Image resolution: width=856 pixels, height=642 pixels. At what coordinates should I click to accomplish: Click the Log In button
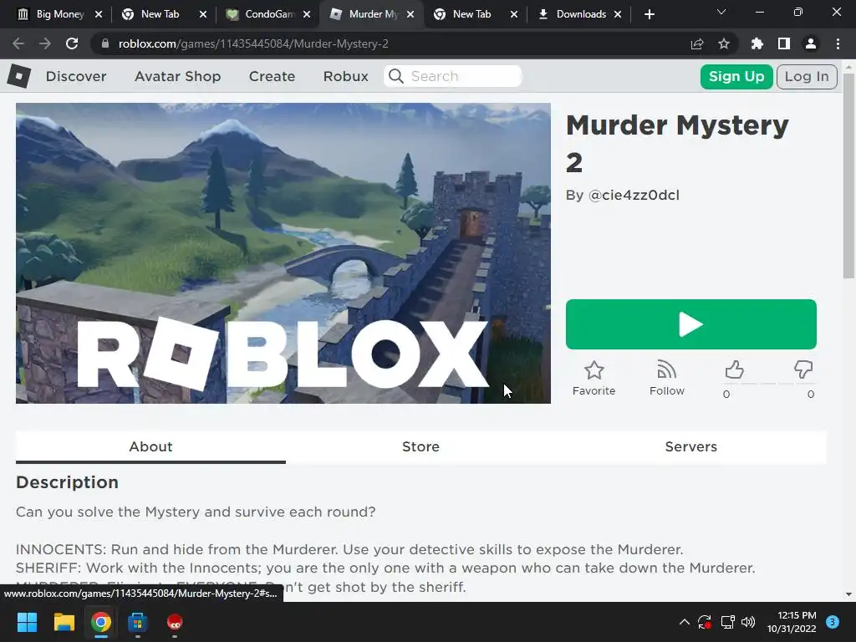pos(807,76)
